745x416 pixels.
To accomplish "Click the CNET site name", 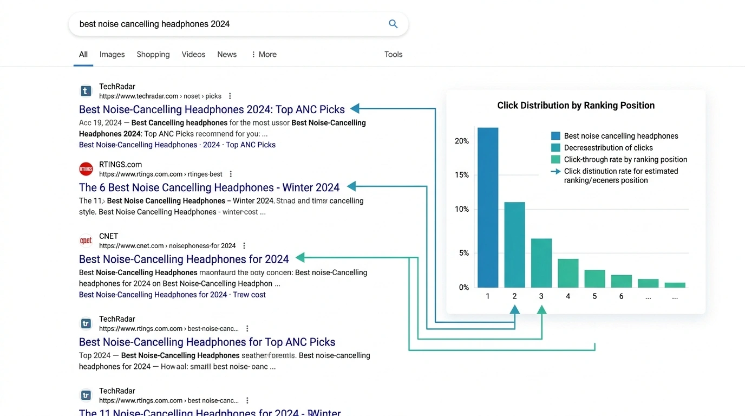I will tap(108, 236).
